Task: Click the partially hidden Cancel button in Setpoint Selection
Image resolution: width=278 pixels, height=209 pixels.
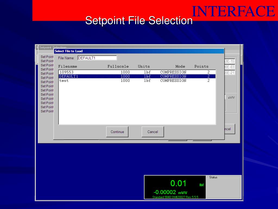Action: [230, 129]
